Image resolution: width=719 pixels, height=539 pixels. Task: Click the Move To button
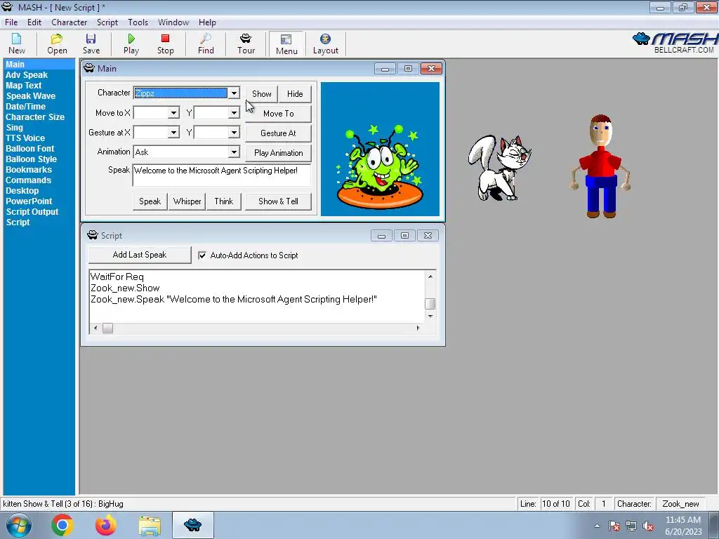[278, 113]
